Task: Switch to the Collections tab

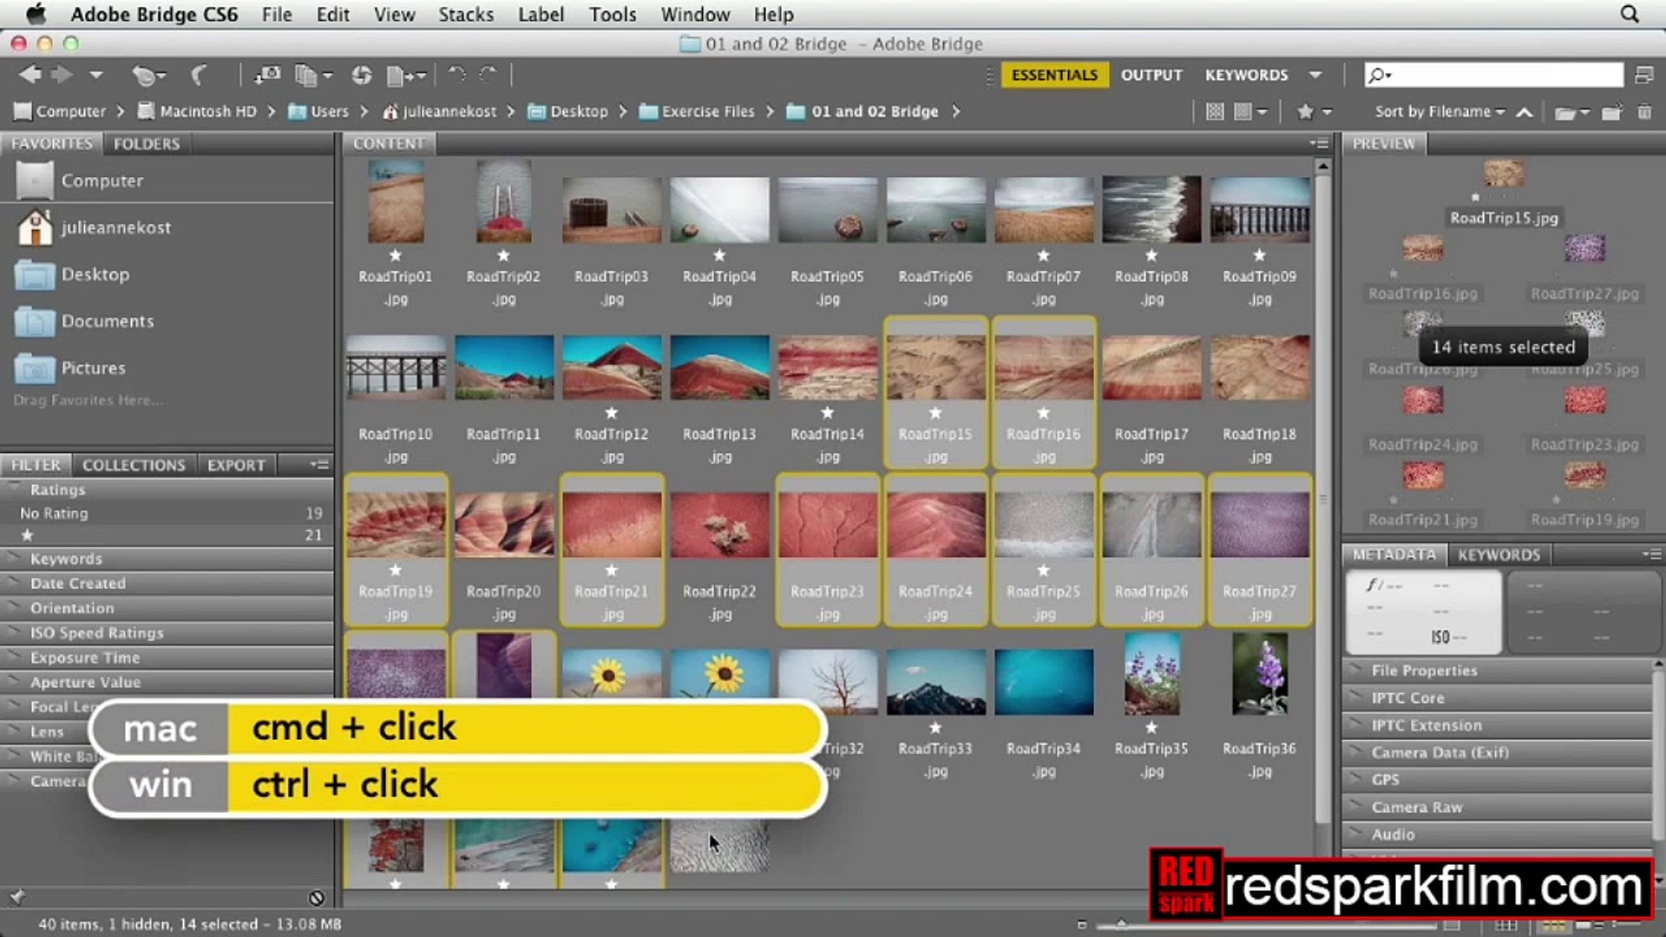Action: (134, 466)
